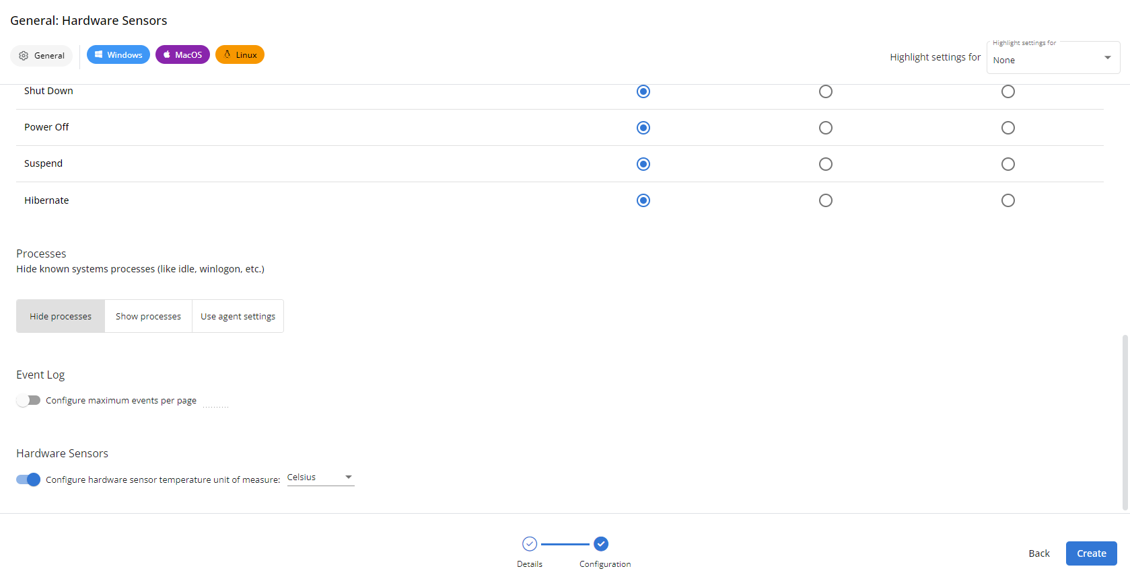
Task: Go Back to the previous step
Action: click(x=1038, y=553)
